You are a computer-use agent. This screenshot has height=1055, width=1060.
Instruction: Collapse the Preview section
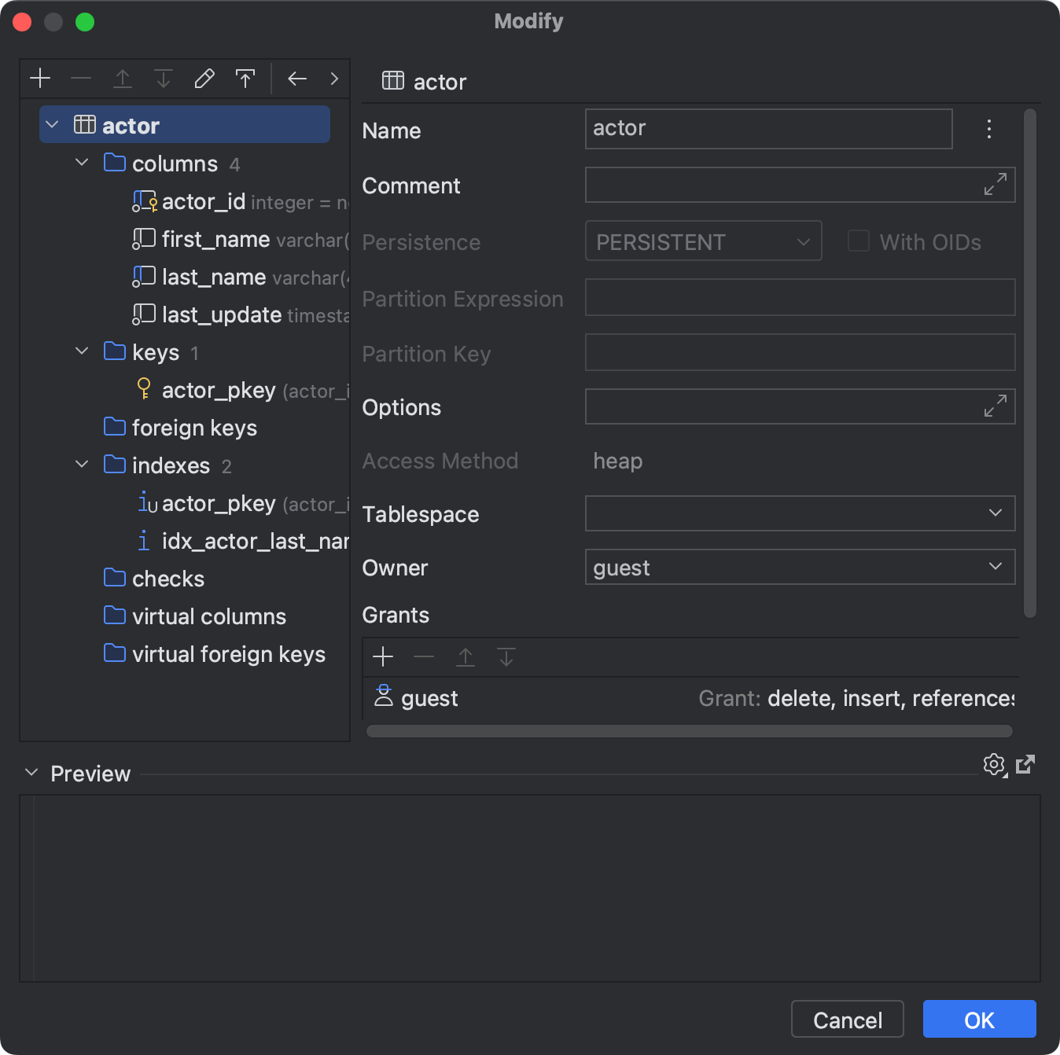(30, 773)
